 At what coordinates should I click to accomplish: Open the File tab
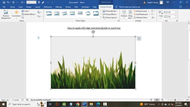pos(4,7)
